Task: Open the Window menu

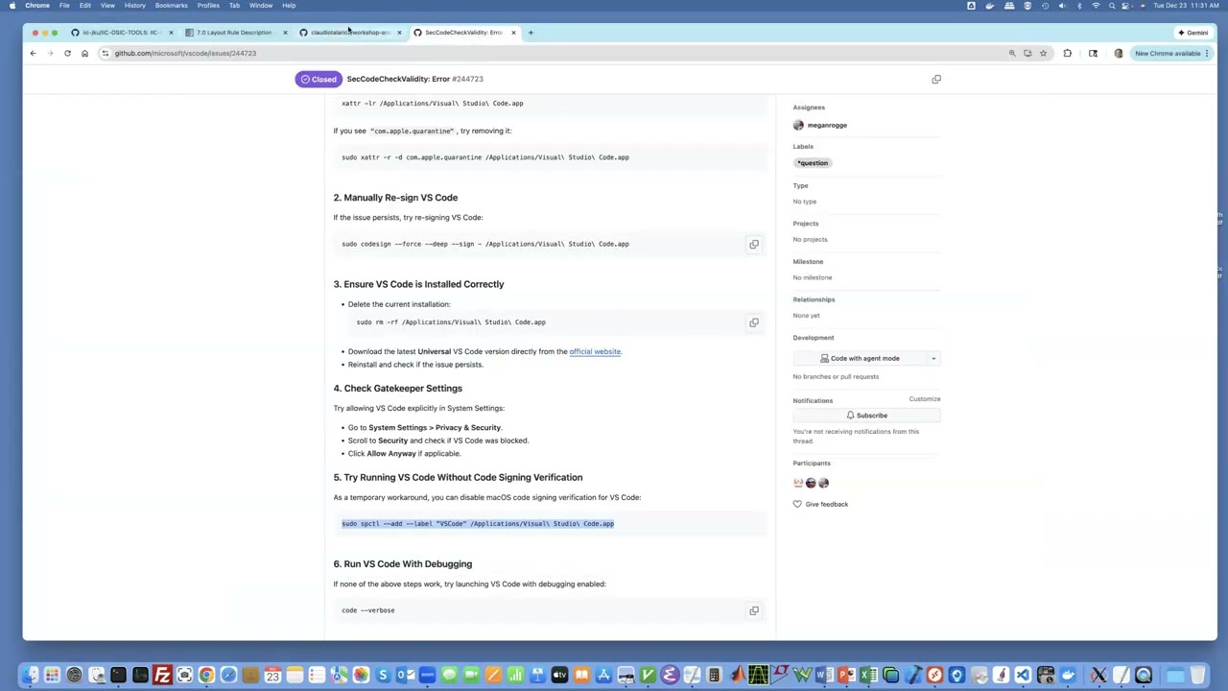Action: point(261,5)
